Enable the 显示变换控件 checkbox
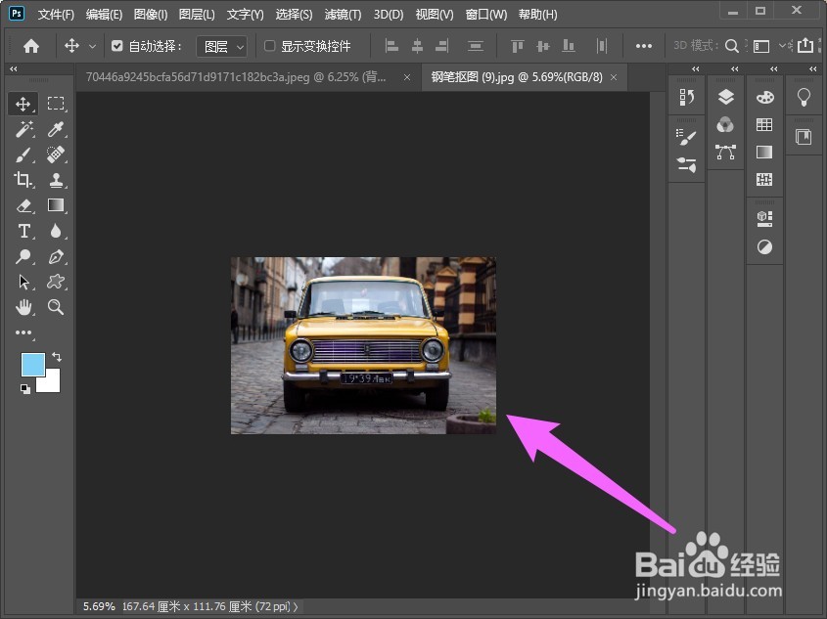 [269, 46]
